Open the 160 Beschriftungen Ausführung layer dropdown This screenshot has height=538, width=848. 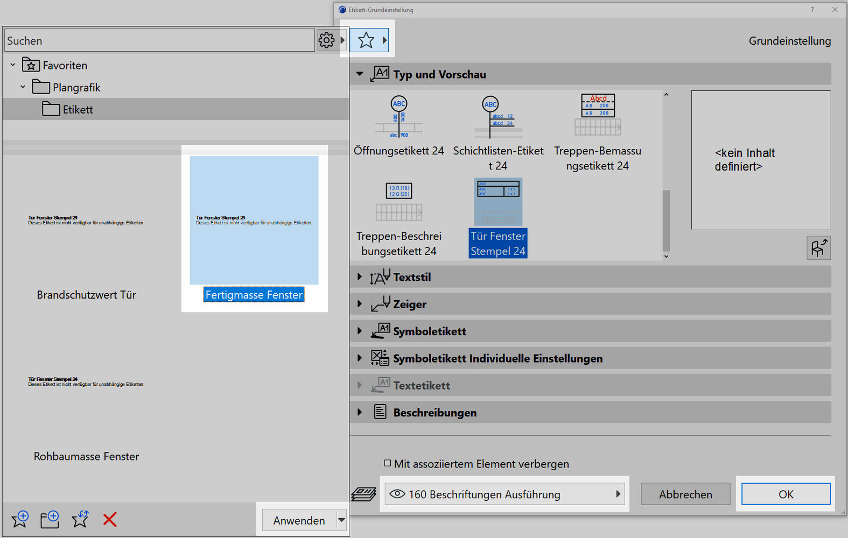[x=504, y=494]
